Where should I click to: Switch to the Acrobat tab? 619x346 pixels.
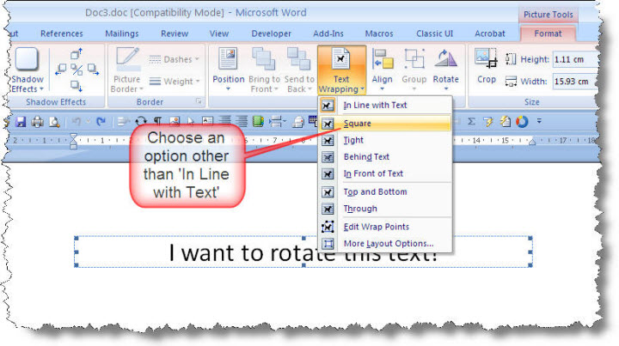pos(489,33)
